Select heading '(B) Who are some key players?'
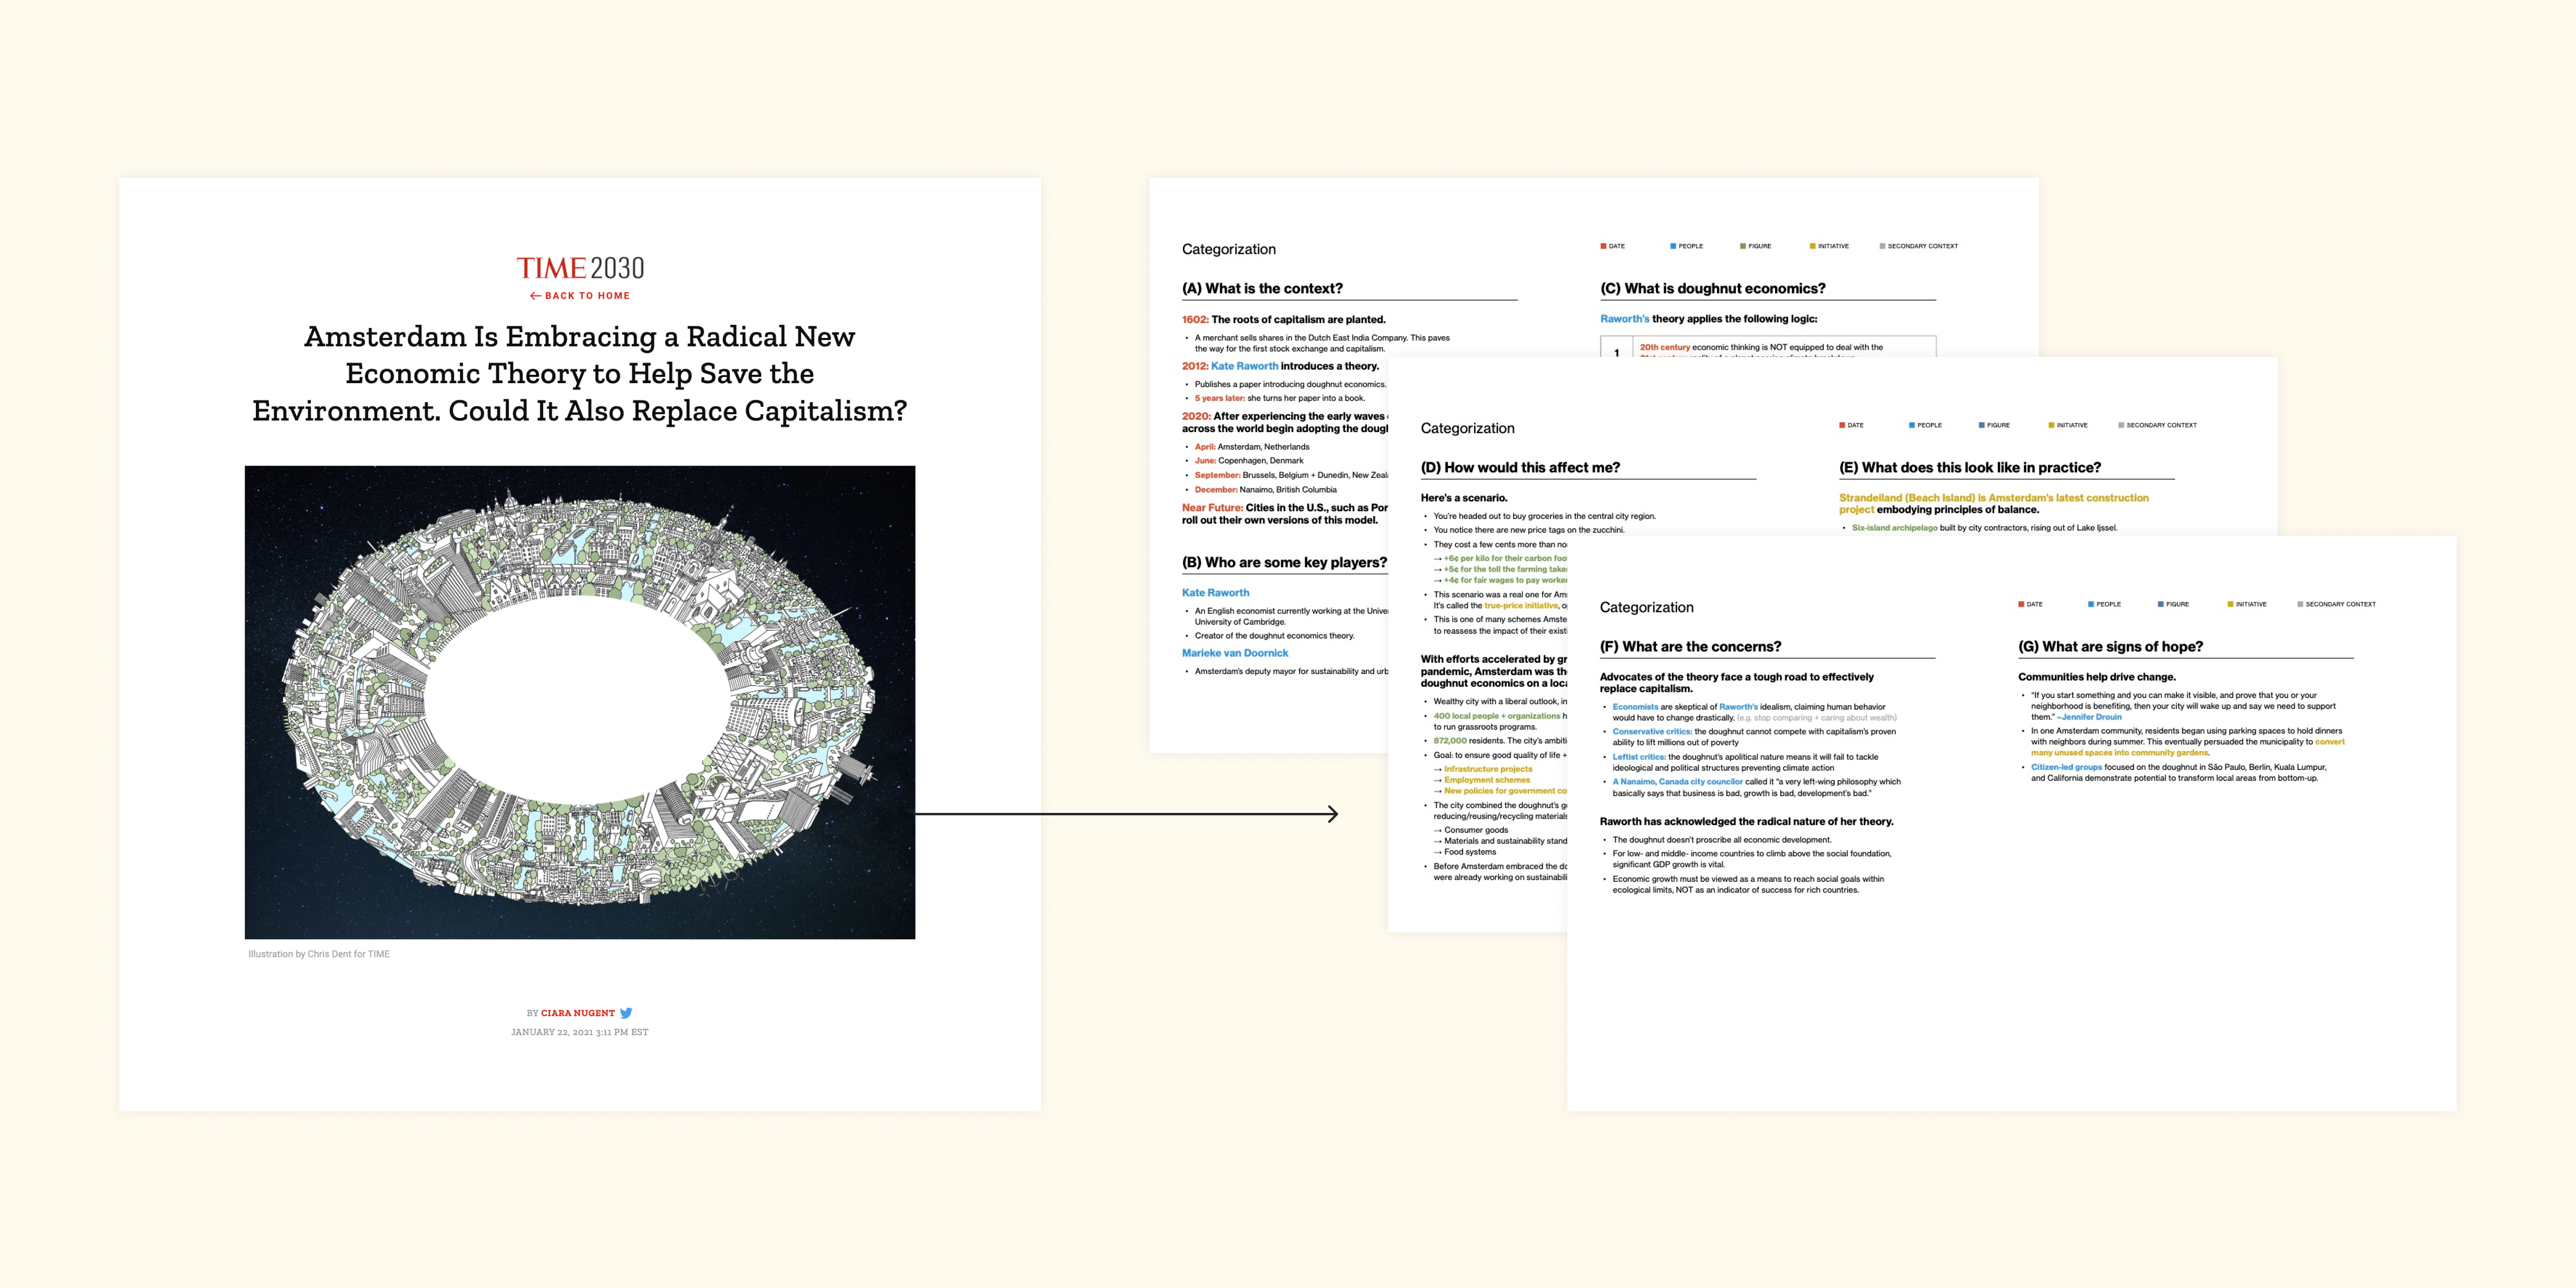Viewport: 2576px width, 1288px height. click(1284, 563)
